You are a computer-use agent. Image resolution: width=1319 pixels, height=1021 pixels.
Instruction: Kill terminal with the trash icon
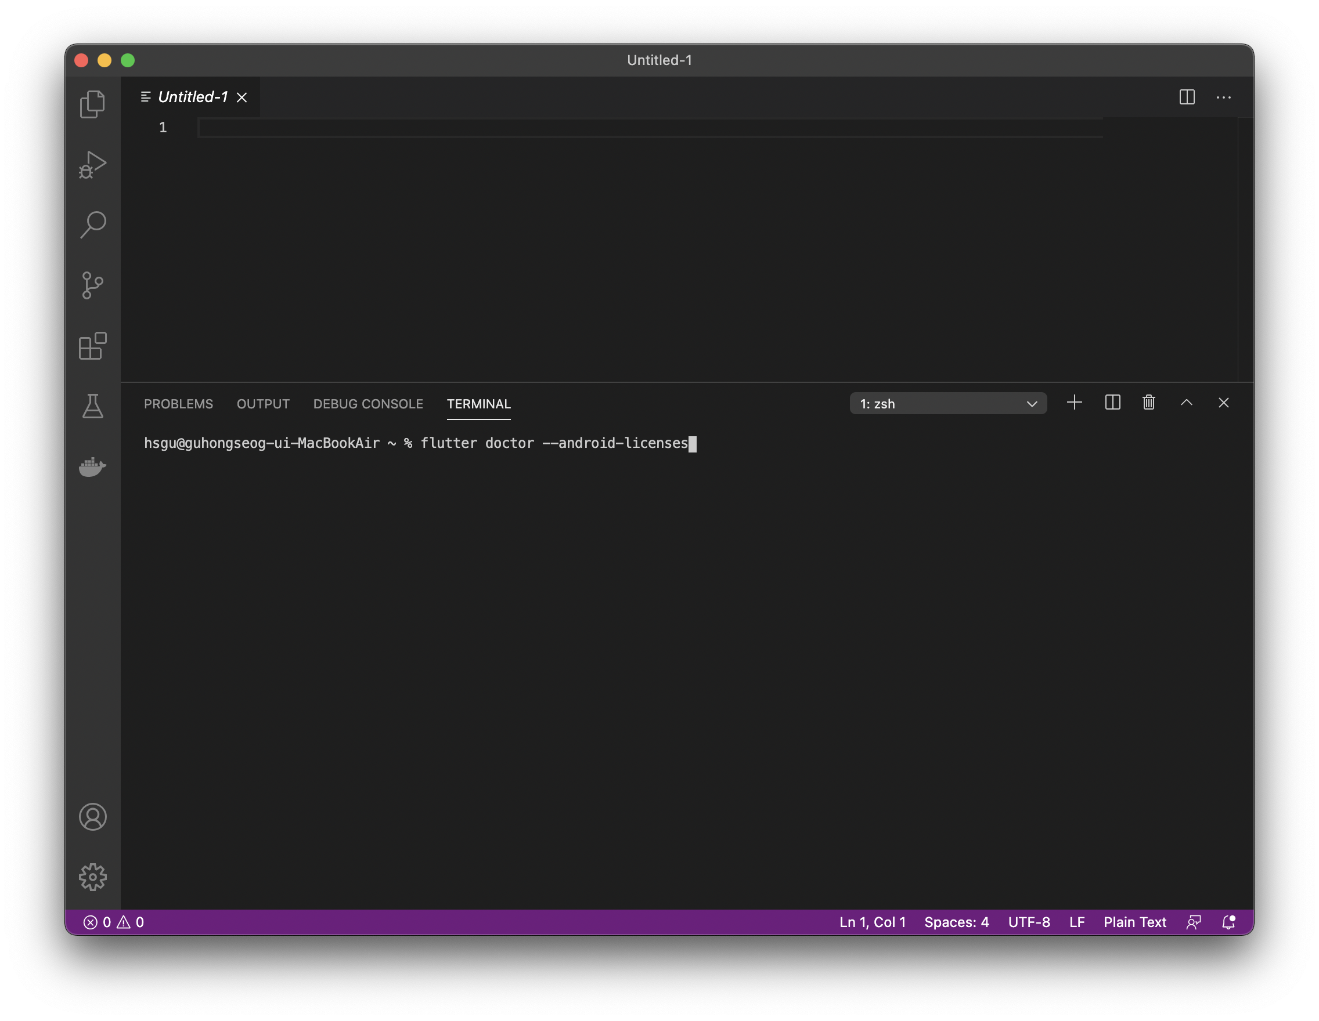coord(1149,403)
